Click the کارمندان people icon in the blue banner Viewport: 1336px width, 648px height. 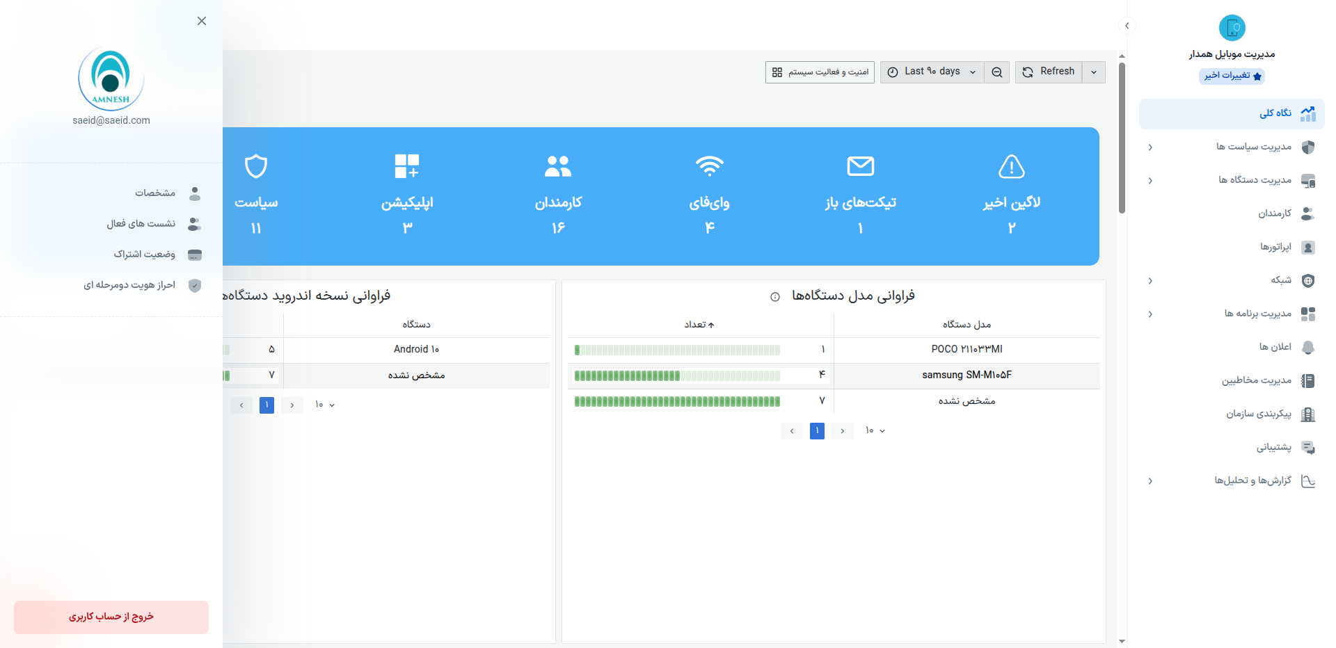click(558, 166)
